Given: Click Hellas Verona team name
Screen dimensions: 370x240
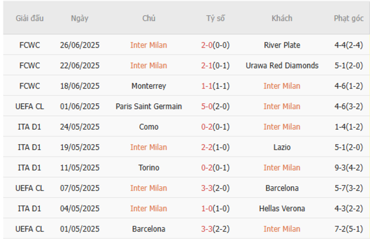Looking at the screenshot, I should tap(282, 208).
